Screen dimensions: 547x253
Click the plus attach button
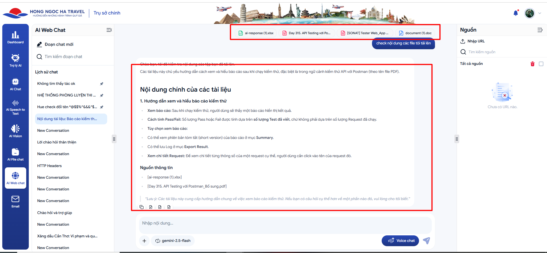point(144,241)
